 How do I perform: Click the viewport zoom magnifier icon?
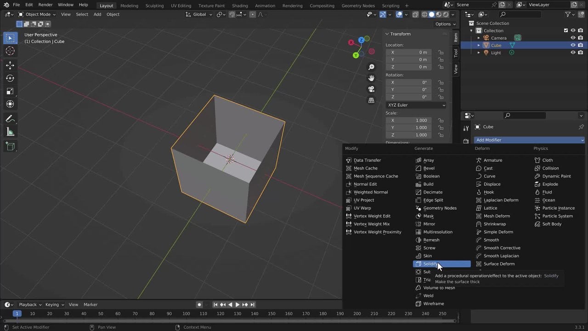(371, 67)
